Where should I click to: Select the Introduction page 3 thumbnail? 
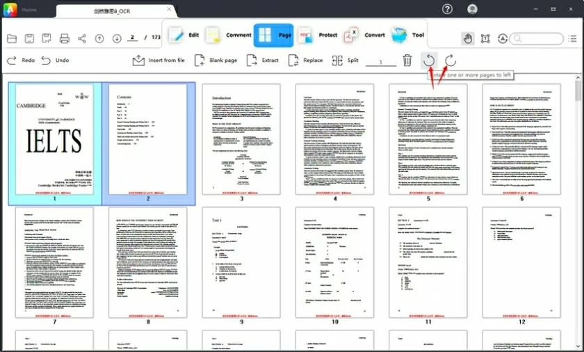point(241,139)
